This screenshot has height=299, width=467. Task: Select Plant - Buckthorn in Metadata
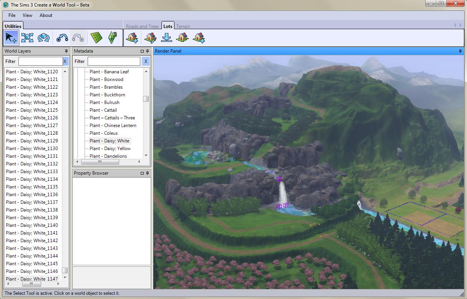click(107, 95)
